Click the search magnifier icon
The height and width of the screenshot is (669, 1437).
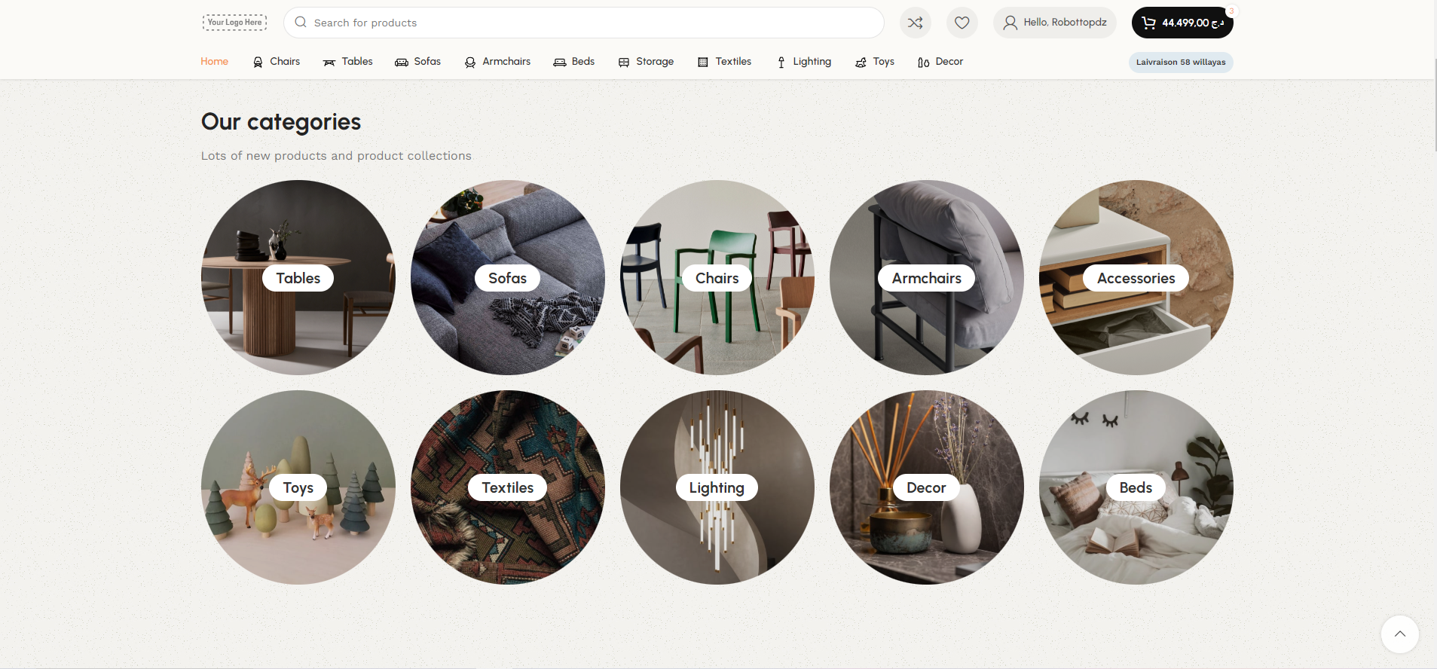click(x=301, y=23)
